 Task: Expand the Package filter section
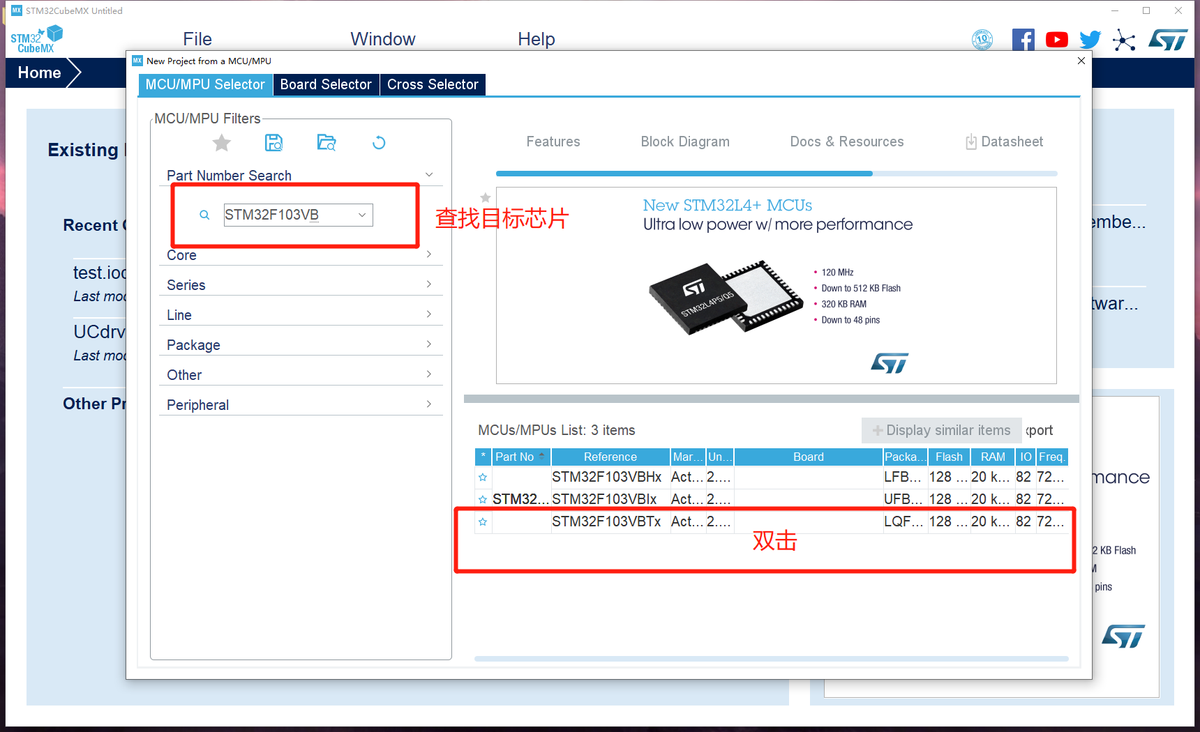click(x=429, y=344)
